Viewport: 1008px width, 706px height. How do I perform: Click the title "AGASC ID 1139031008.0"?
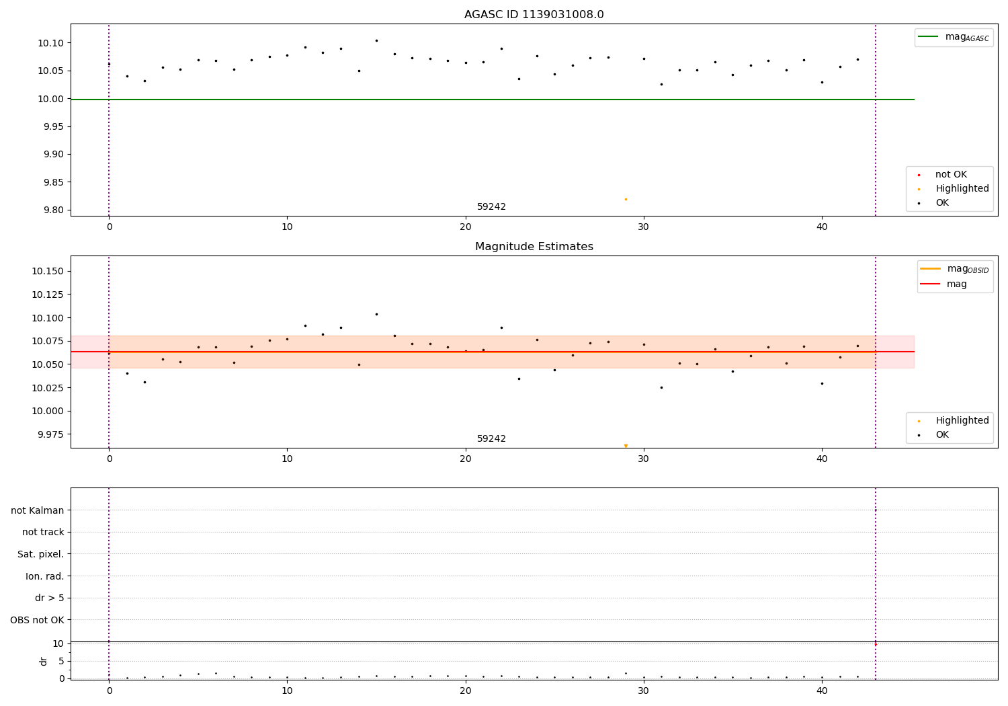[534, 15]
